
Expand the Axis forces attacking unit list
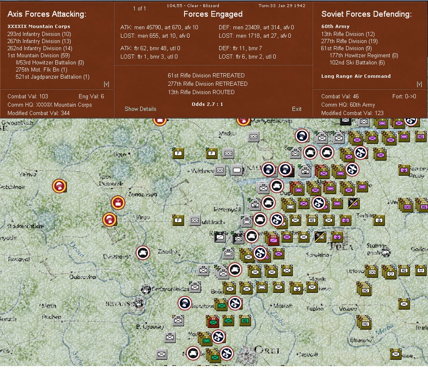[x=106, y=84]
